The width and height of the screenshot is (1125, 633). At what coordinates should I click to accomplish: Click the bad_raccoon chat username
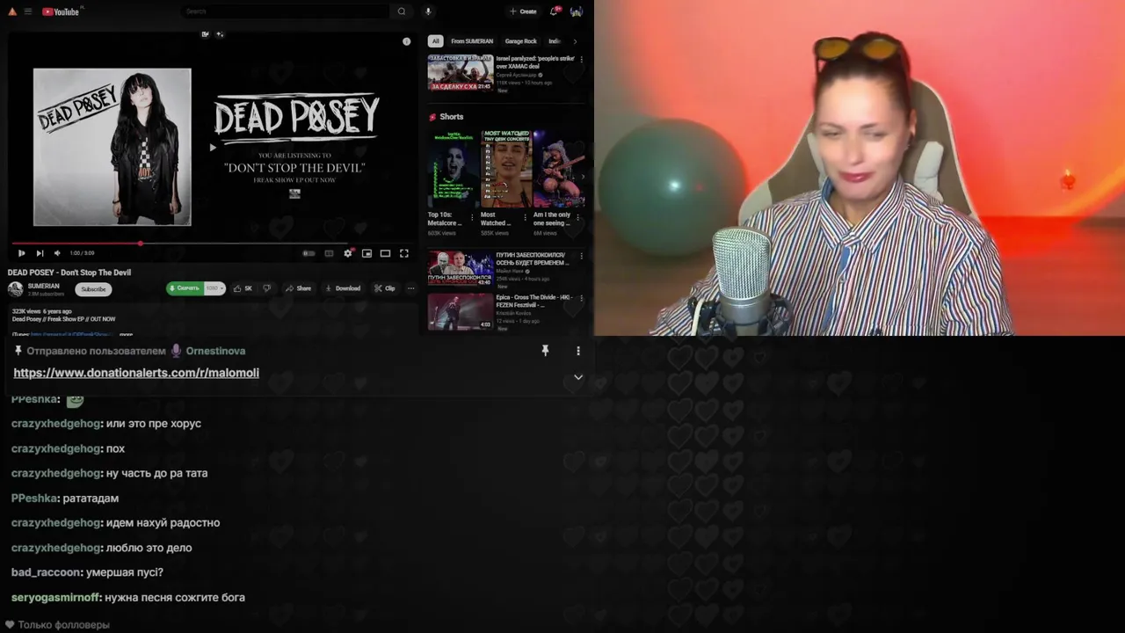[x=47, y=572]
